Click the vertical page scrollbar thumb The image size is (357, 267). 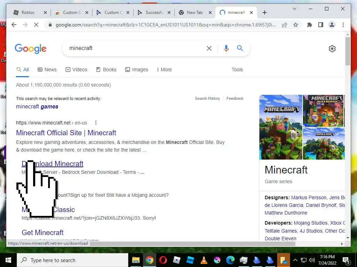(348, 51)
